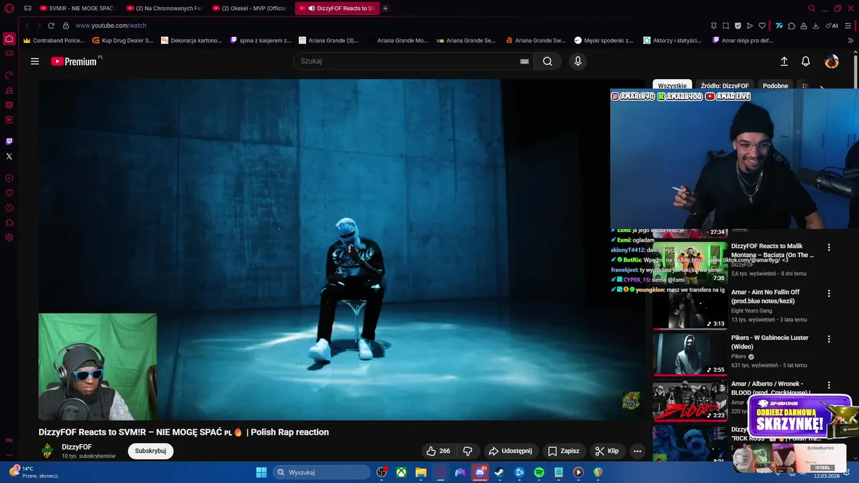Share the video via Udostępnij
Image resolution: width=859 pixels, height=483 pixels.
point(511,451)
